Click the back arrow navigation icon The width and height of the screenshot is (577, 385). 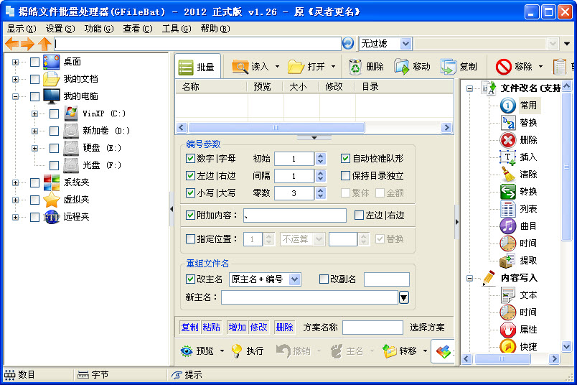click(11, 44)
